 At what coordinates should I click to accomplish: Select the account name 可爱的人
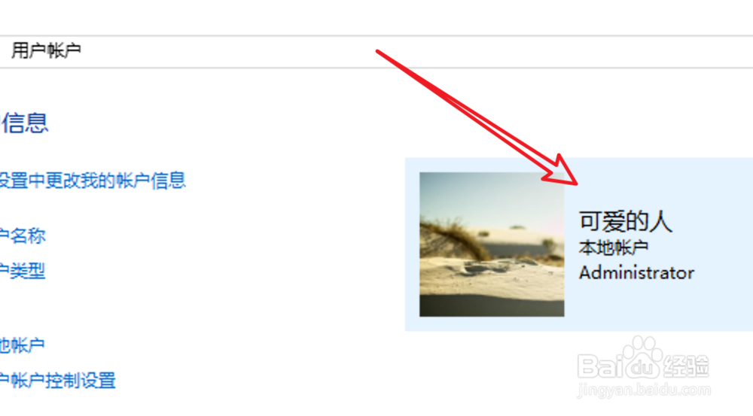pos(625,221)
